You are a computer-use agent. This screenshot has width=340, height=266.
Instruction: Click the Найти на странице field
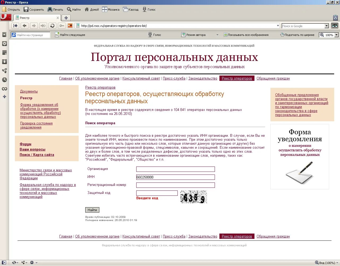[x=31, y=35]
